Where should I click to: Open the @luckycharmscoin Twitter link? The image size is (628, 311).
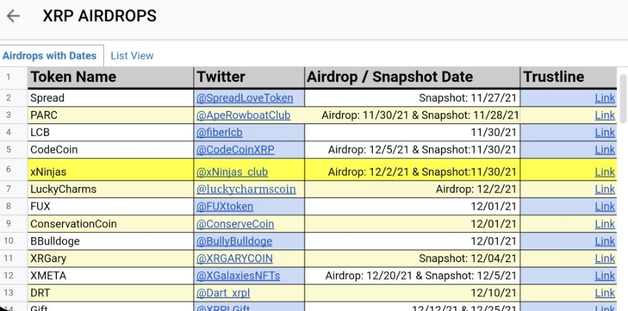pos(246,189)
